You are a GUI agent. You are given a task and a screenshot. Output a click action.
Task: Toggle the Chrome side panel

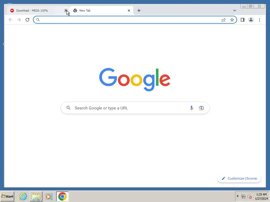pyautogui.click(x=243, y=20)
